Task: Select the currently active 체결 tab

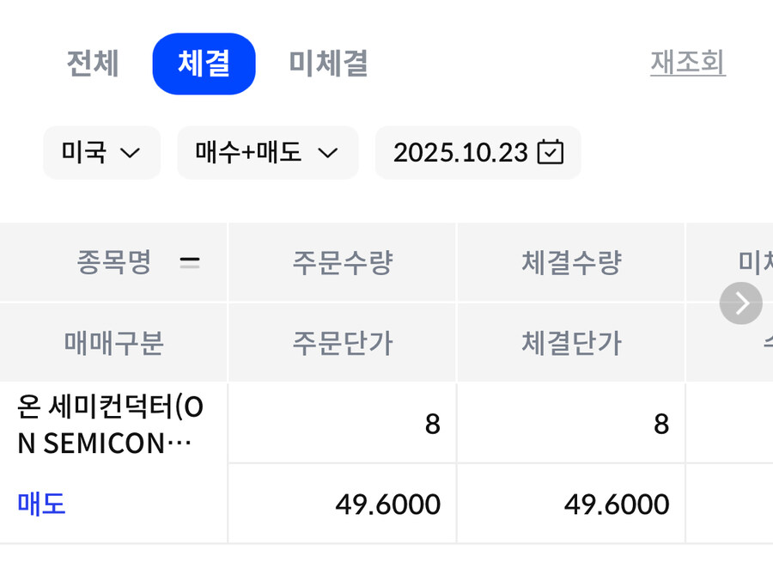Action: (x=204, y=64)
